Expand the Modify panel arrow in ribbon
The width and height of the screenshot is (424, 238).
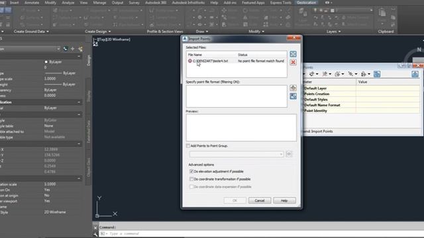tap(263, 32)
